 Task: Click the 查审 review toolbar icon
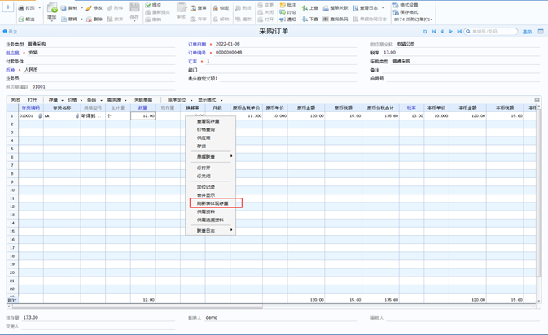(198, 8)
